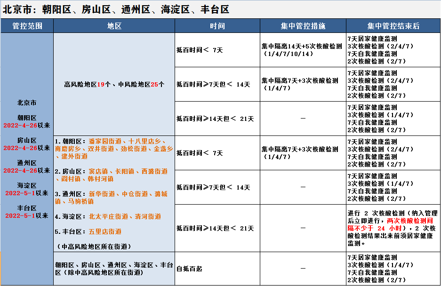Select the 管控范围 column header
The width and height of the screenshot is (441, 286).
(27, 26)
